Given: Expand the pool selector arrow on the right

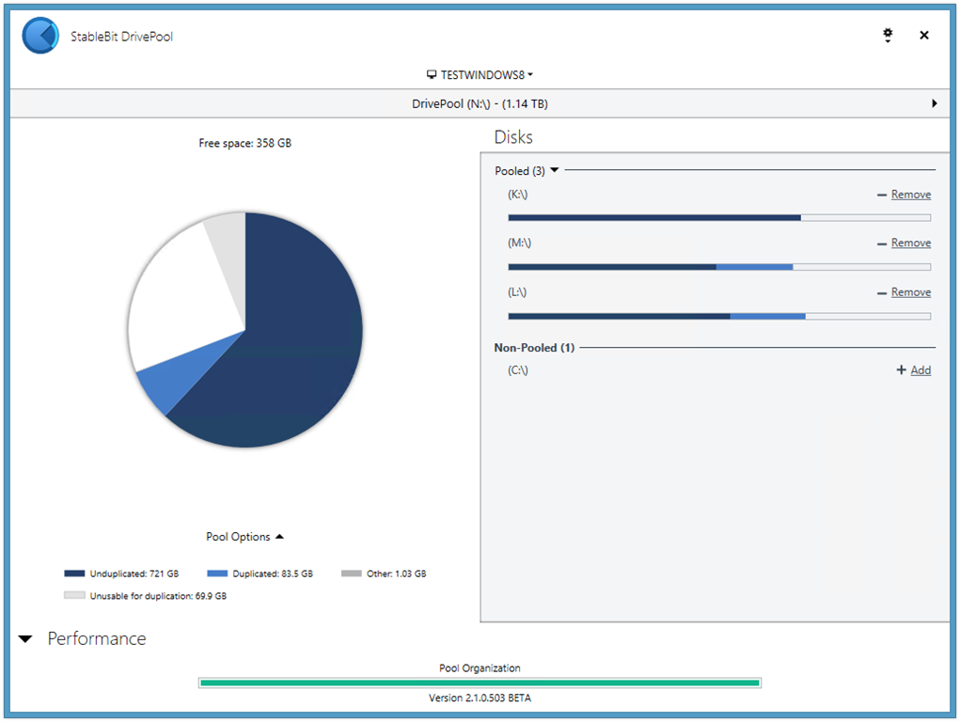Looking at the screenshot, I should click(935, 103).
